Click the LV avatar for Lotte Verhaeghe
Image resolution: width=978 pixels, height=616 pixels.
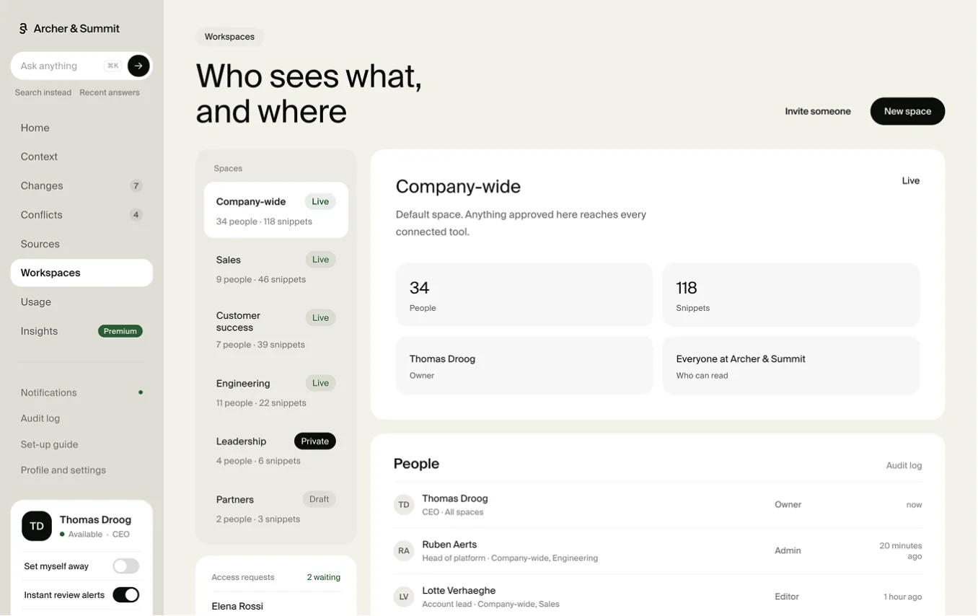point(404,597)
